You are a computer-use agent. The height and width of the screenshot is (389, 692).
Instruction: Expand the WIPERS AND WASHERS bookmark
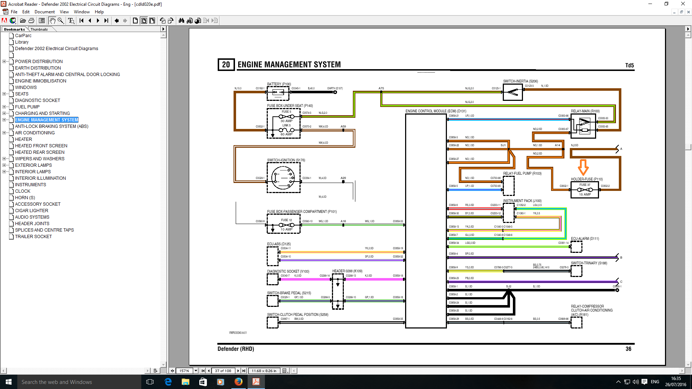pos(4,159)
